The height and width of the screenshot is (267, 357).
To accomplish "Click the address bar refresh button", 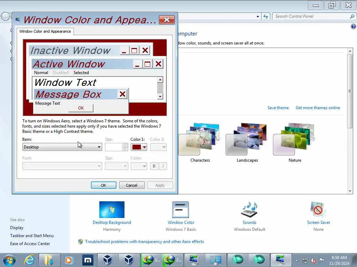I will tap(265, 16).
